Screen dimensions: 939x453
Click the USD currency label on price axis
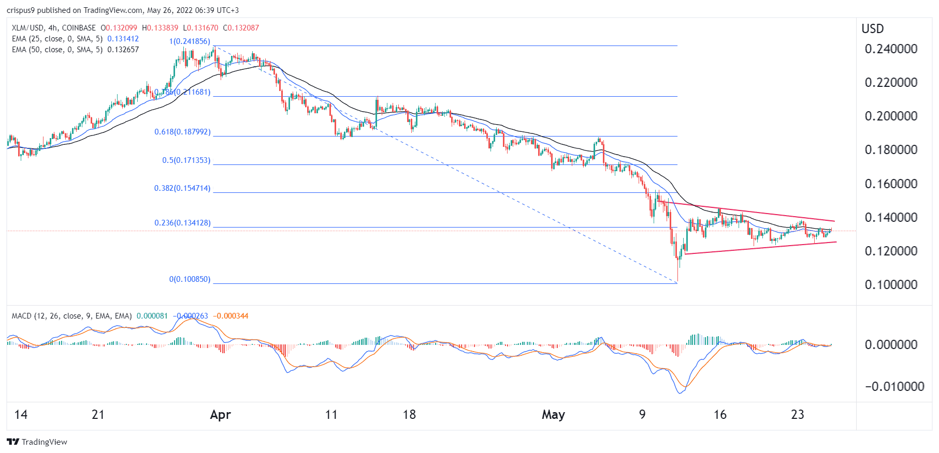[x=873, y=29]
